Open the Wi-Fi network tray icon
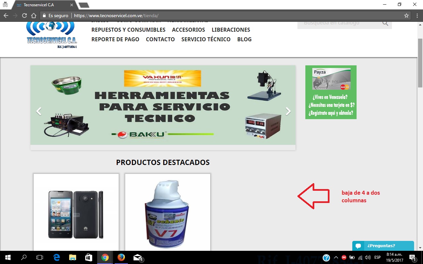This screenshot has height=264, width=423. [x=360, y=257]
